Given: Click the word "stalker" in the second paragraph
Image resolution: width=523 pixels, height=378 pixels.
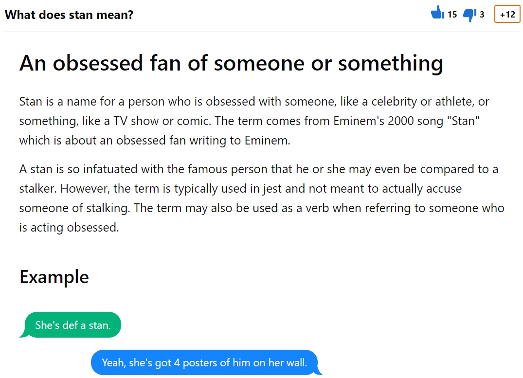Looking at the screenshot, I should pos(37,188).
